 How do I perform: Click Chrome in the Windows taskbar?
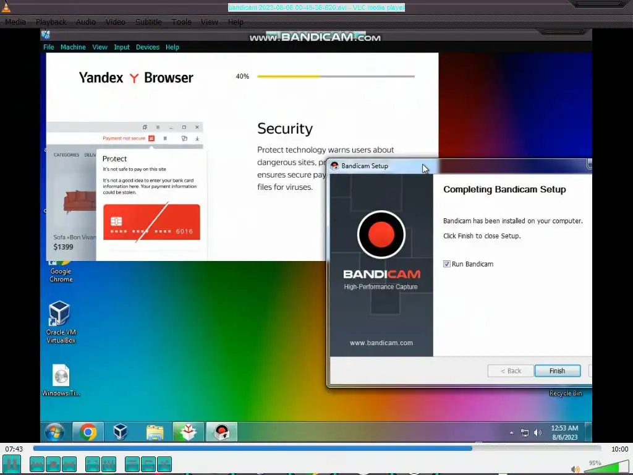pyautogui.click(x=88, y=432)
